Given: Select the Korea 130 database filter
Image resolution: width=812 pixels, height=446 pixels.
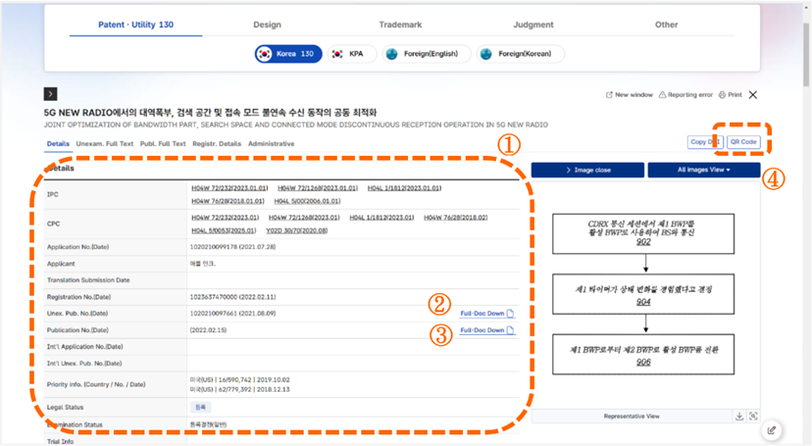Looking at the screenshot, I should coord(285,54).
